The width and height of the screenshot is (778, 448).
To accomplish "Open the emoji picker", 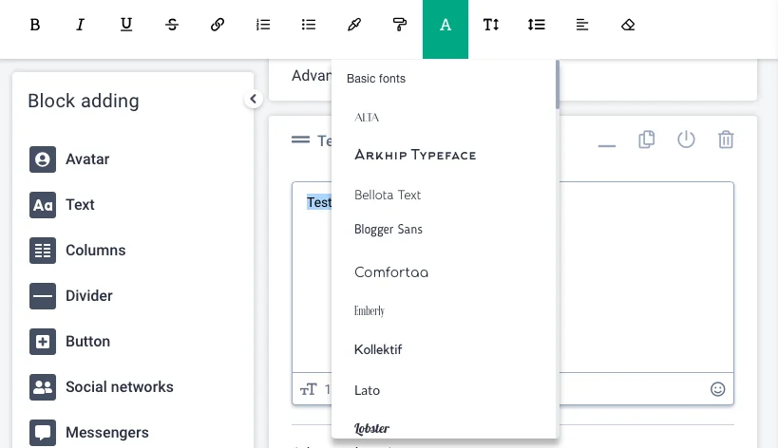I will pos(718,389).
